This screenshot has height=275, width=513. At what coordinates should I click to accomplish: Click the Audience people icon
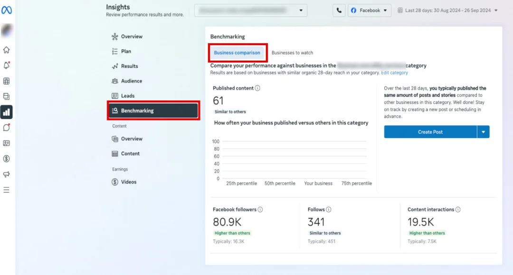tap(115, 81)
